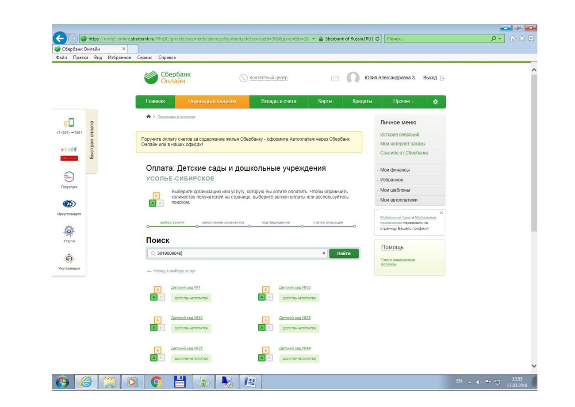575x407 pixels.
Task: Click the browser back arrow button
Action: tap(60, 38)
